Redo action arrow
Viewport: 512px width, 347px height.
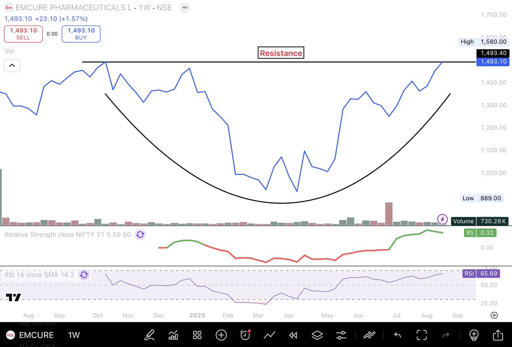tap(446, 335)
